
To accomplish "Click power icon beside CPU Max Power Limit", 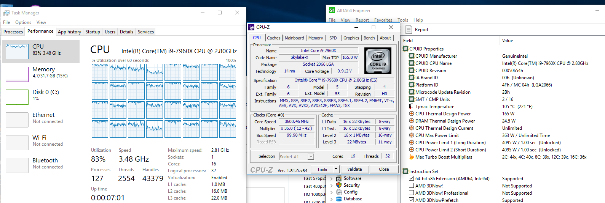I will point(412,135).
